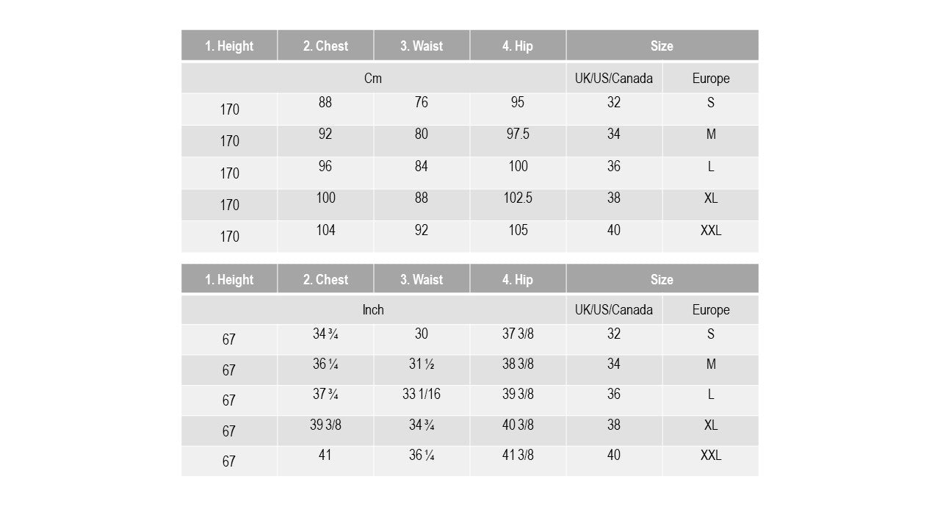Click the XXL cell in the Cm table
The image size is (940, 529).
click(x=711, y=236)
